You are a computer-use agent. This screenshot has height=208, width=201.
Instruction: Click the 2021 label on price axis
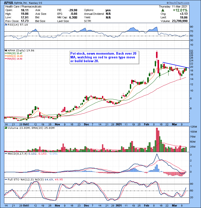(x=119, y=124)
